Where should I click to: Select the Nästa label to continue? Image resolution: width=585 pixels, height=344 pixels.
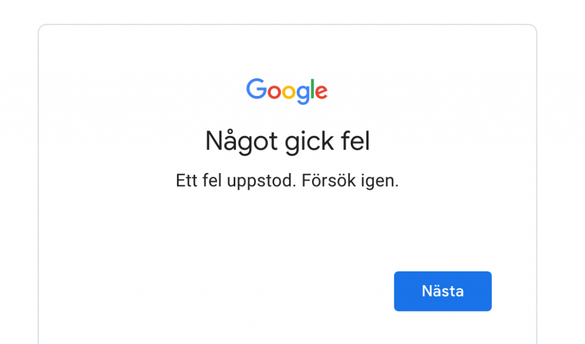point(443,291)
